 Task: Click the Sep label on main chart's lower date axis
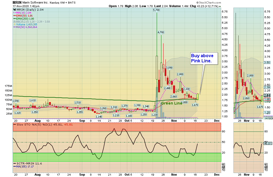click(x=82, y=175)
